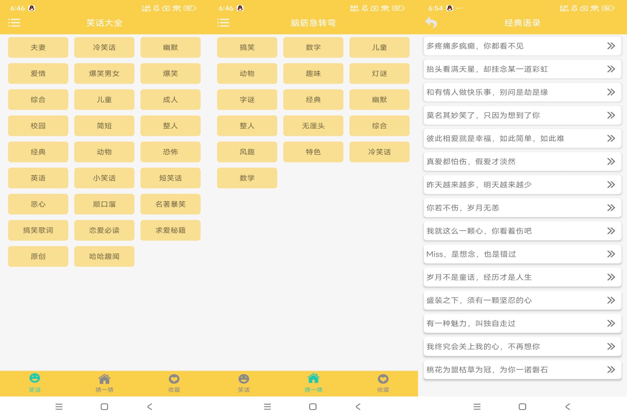
Task: Tap the gray 笑话 smiley in middle screen
Action: pos(244,379)
